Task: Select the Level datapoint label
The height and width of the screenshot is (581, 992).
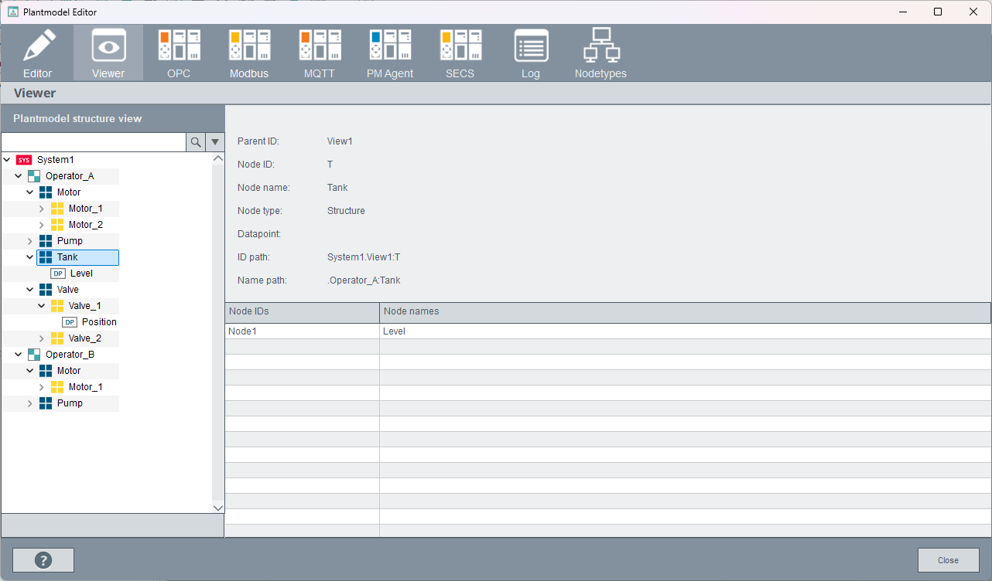Action: click(x=81, y=274)
